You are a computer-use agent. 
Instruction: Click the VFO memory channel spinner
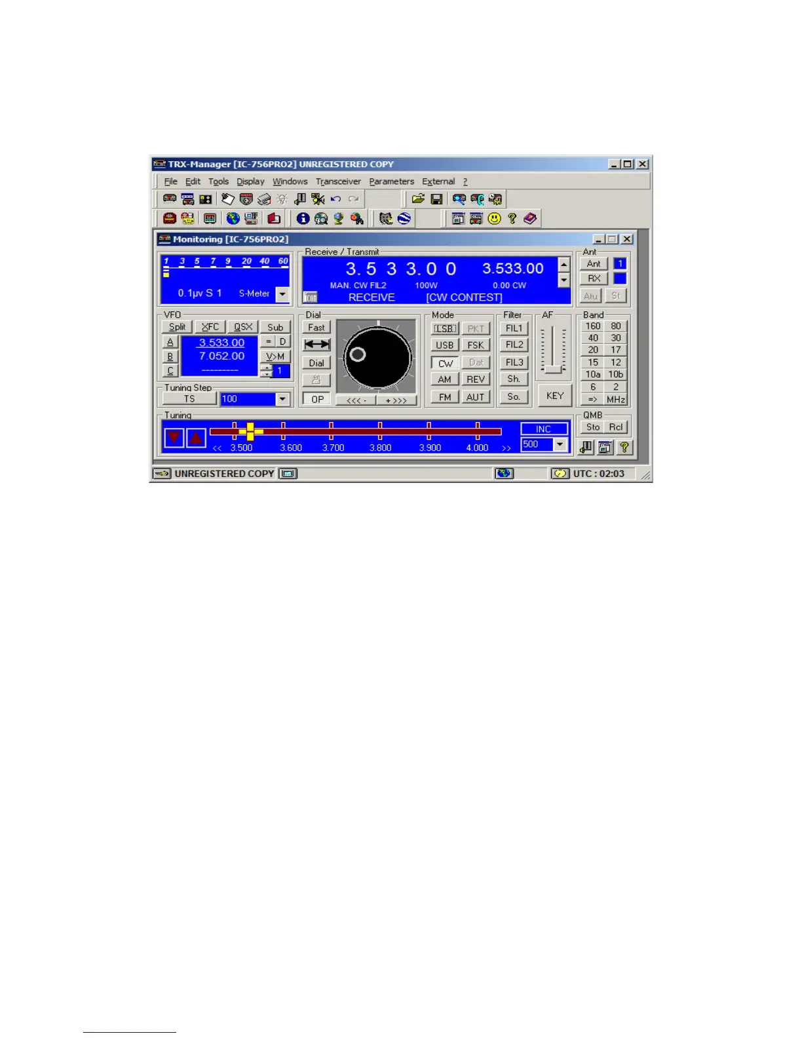click(x=266, y=371)
